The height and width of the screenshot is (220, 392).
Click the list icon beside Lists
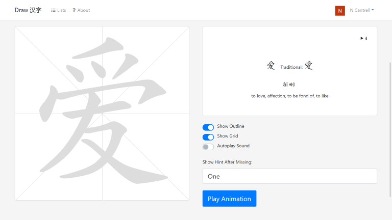tap(53, 10)
